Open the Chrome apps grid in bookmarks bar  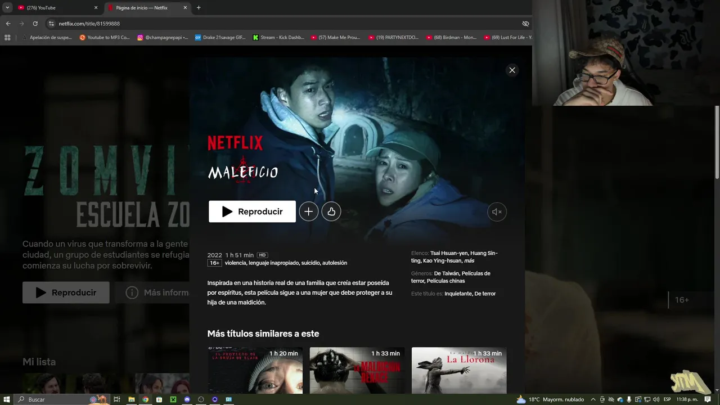7,38
